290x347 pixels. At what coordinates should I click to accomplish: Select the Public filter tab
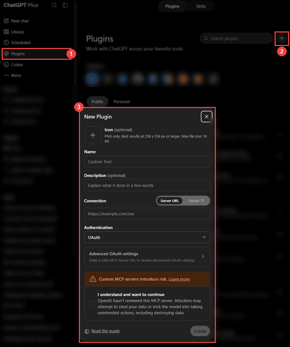click(97, 102)
